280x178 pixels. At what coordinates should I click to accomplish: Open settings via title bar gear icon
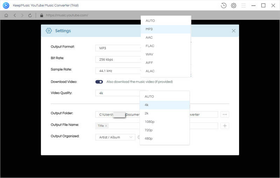[x=233, y=6]
